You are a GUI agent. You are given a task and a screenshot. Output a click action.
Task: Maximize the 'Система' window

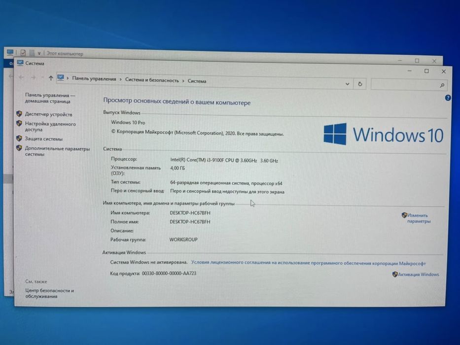[x=426, y=71]
